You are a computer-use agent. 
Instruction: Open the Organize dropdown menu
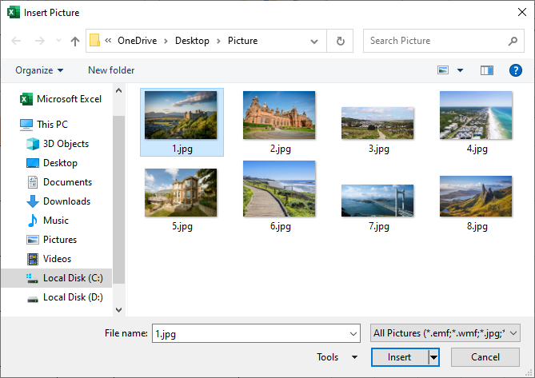click(x=39, y=70)
